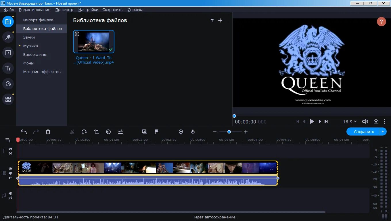Viewport: 391px width, 221px height.
Task: Zoom in the timeline with plus
Action: coord(246,132)
